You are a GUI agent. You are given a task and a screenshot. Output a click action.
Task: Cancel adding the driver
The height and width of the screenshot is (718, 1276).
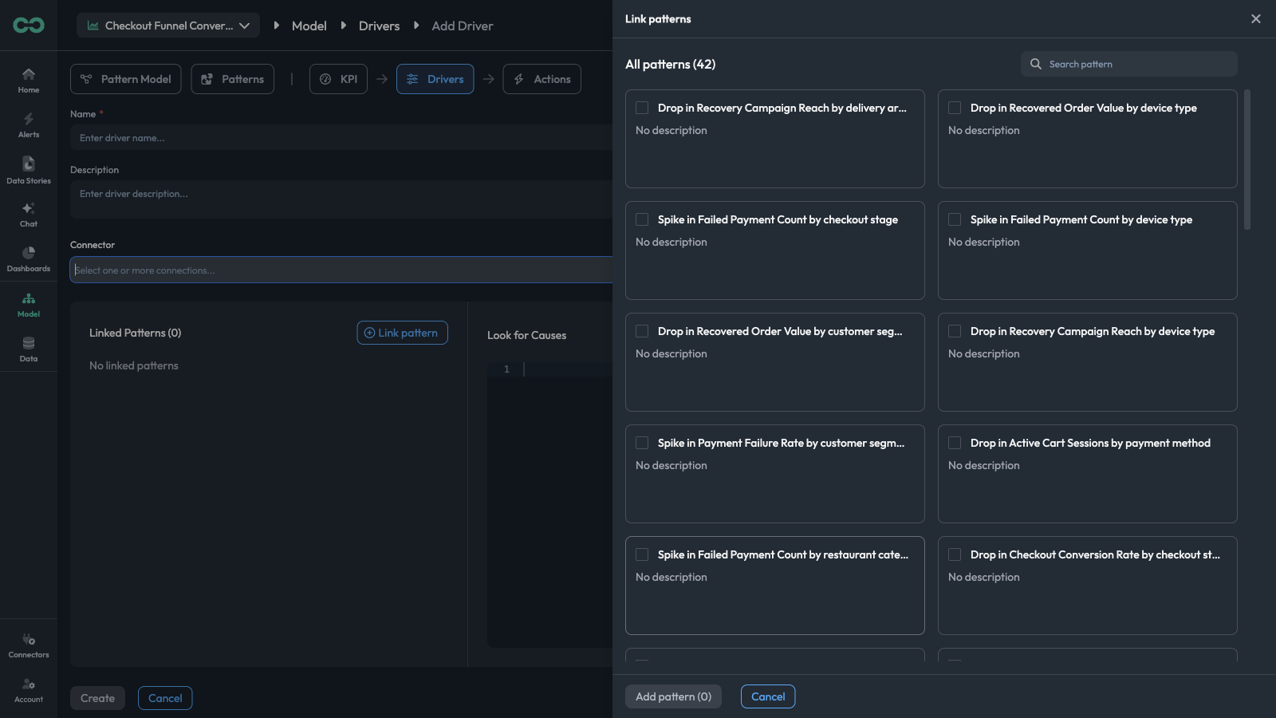(165, 698)
